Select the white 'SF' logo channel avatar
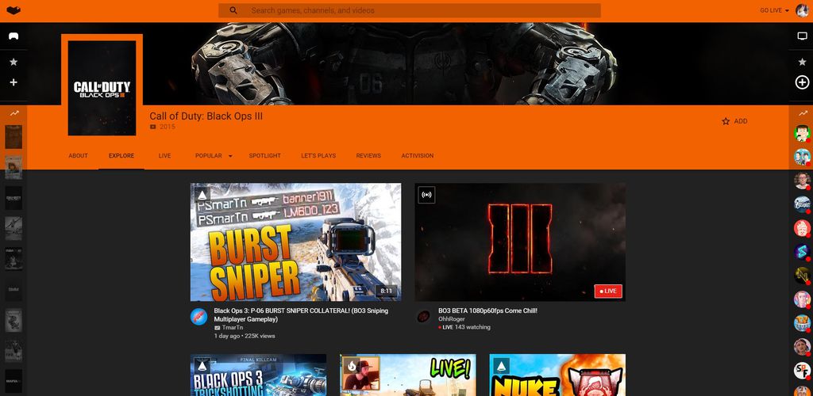Screen dimensions: 813x396 (x=802, y=370)
